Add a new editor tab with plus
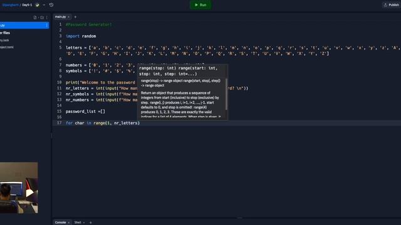 tap(75, 17)
